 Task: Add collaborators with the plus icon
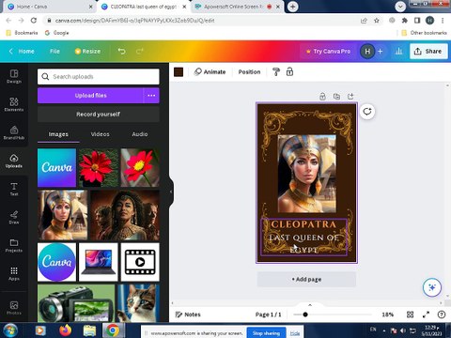coord(381,51)
